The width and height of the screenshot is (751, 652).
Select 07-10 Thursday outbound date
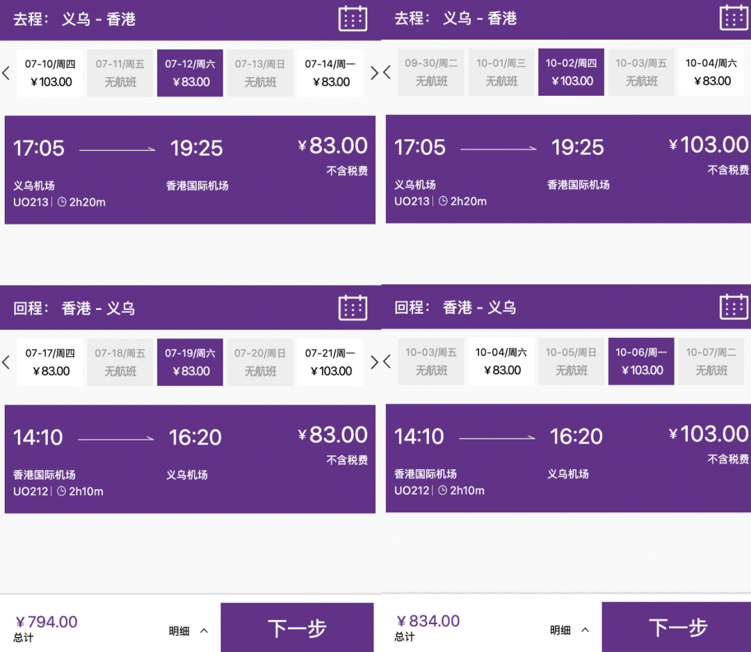[x=50, y=73]
